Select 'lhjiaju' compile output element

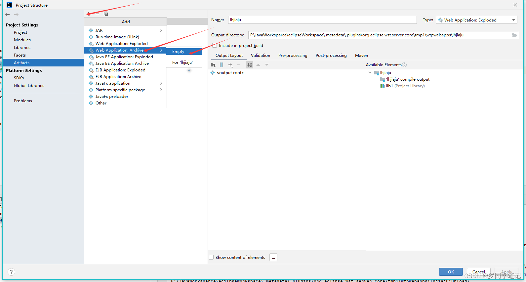pyautogui.click(x=408, y=79)
